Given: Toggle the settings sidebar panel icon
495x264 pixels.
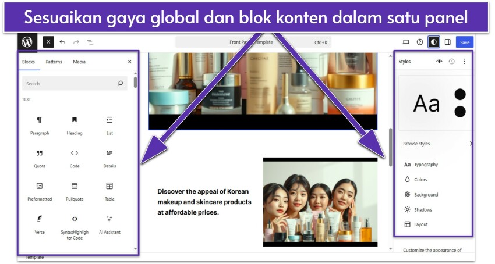Looking at the screenshot, I should point(447,42).
